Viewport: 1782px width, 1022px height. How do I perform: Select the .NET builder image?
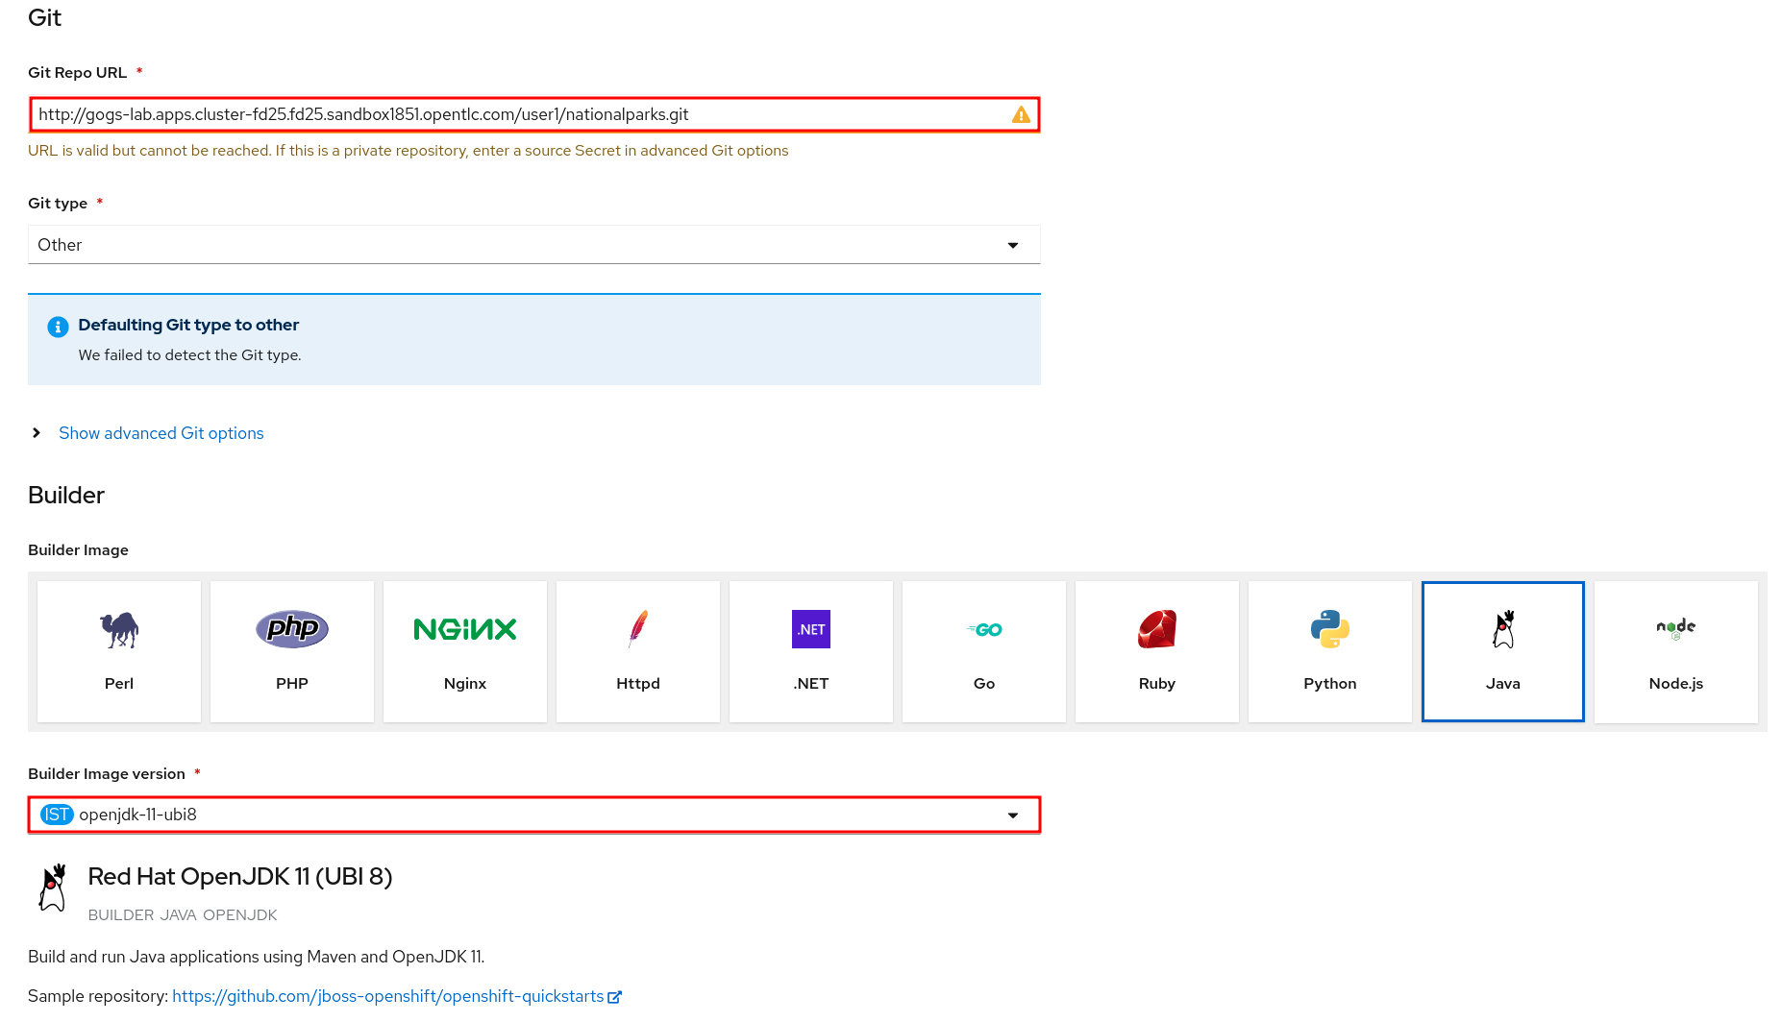tap(811, 651)
